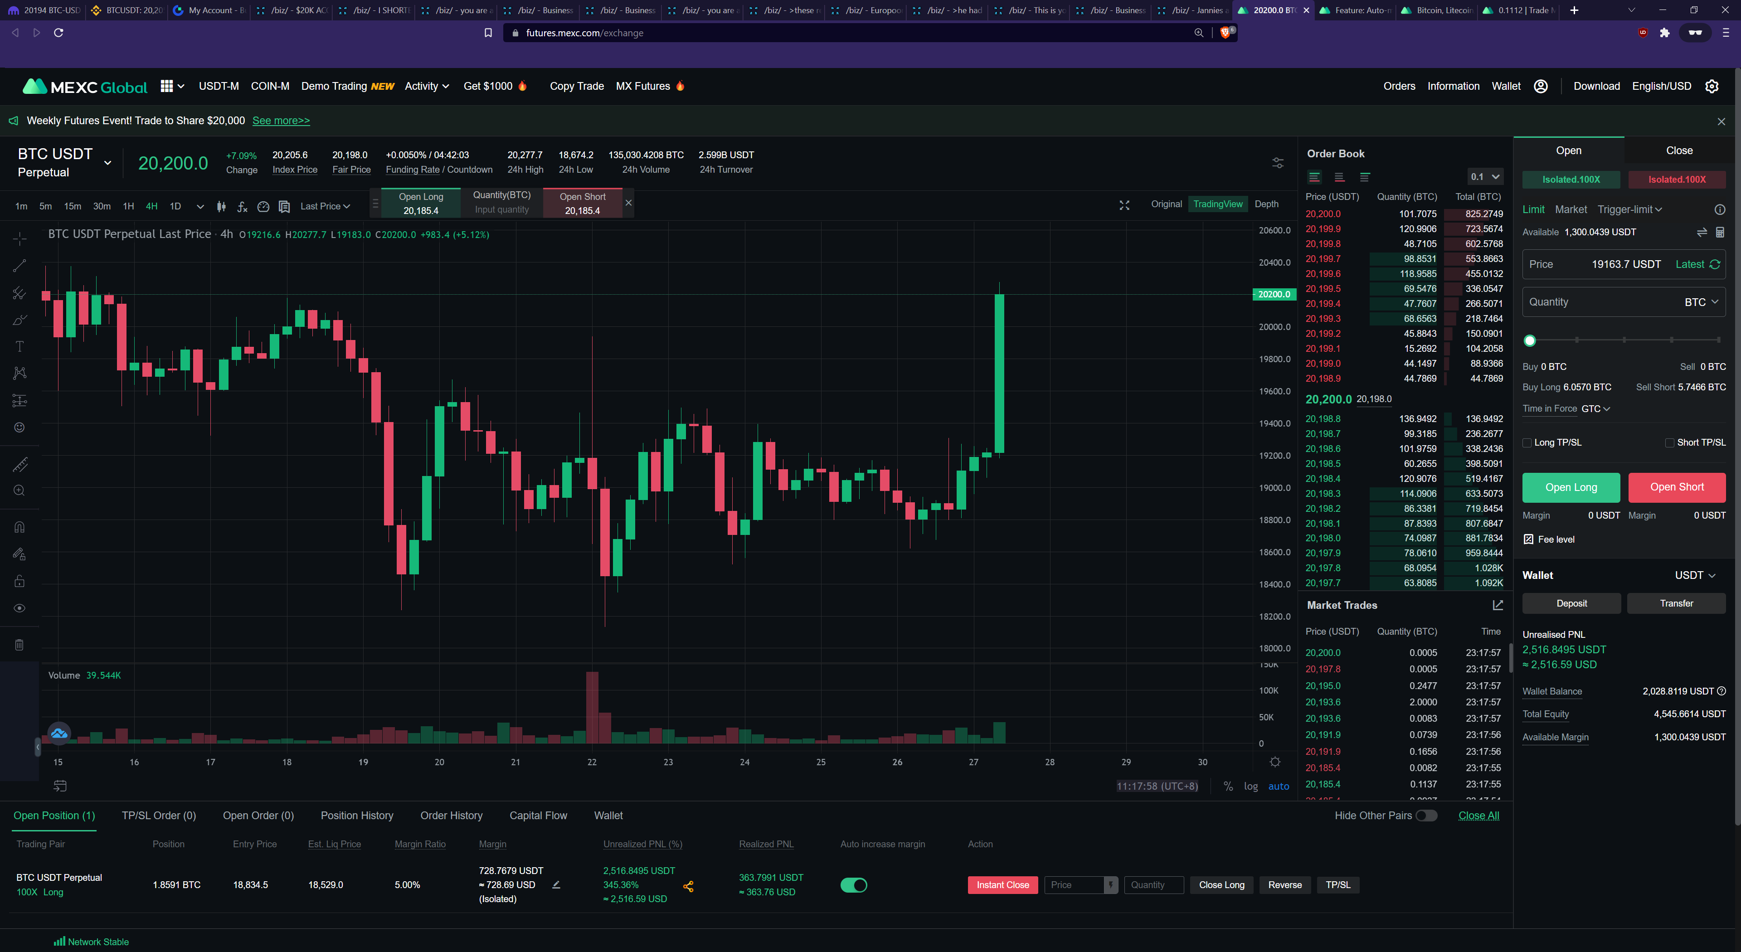Select the crosshair cursor tool
Screen dimensions: 1741x952
click(19, 238)
